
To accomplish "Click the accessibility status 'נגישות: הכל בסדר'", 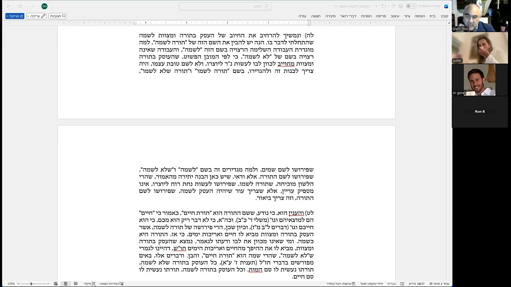I will click(341, 284).
